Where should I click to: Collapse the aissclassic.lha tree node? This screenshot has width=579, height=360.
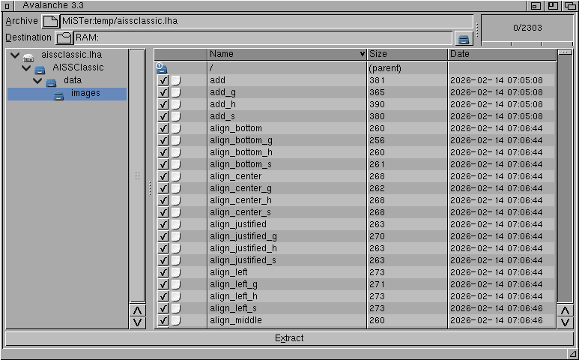pos(15,55)
